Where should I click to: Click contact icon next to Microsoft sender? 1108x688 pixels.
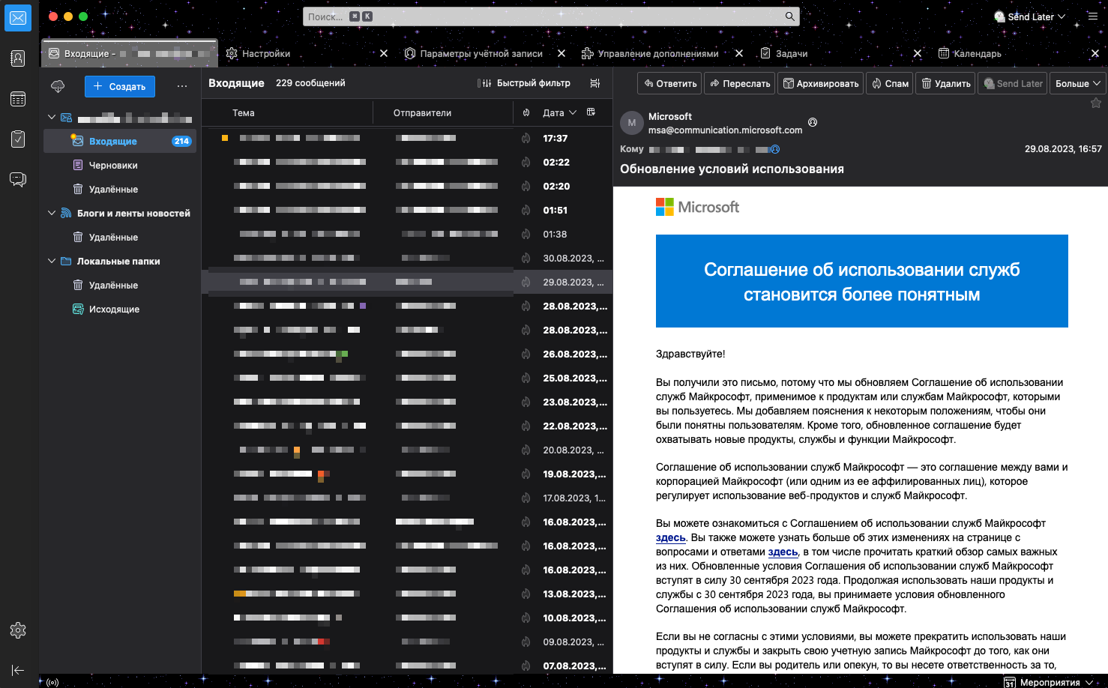pos(813,122)
